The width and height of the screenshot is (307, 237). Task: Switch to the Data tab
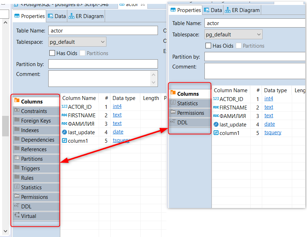pyautogui.click(x=57, y=16)
